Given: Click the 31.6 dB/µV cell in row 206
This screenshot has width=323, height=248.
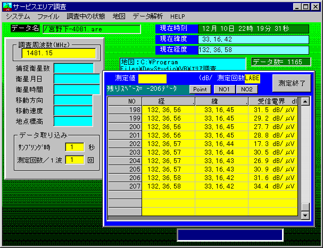Looking at the screenshot, I should click(273, 178).
